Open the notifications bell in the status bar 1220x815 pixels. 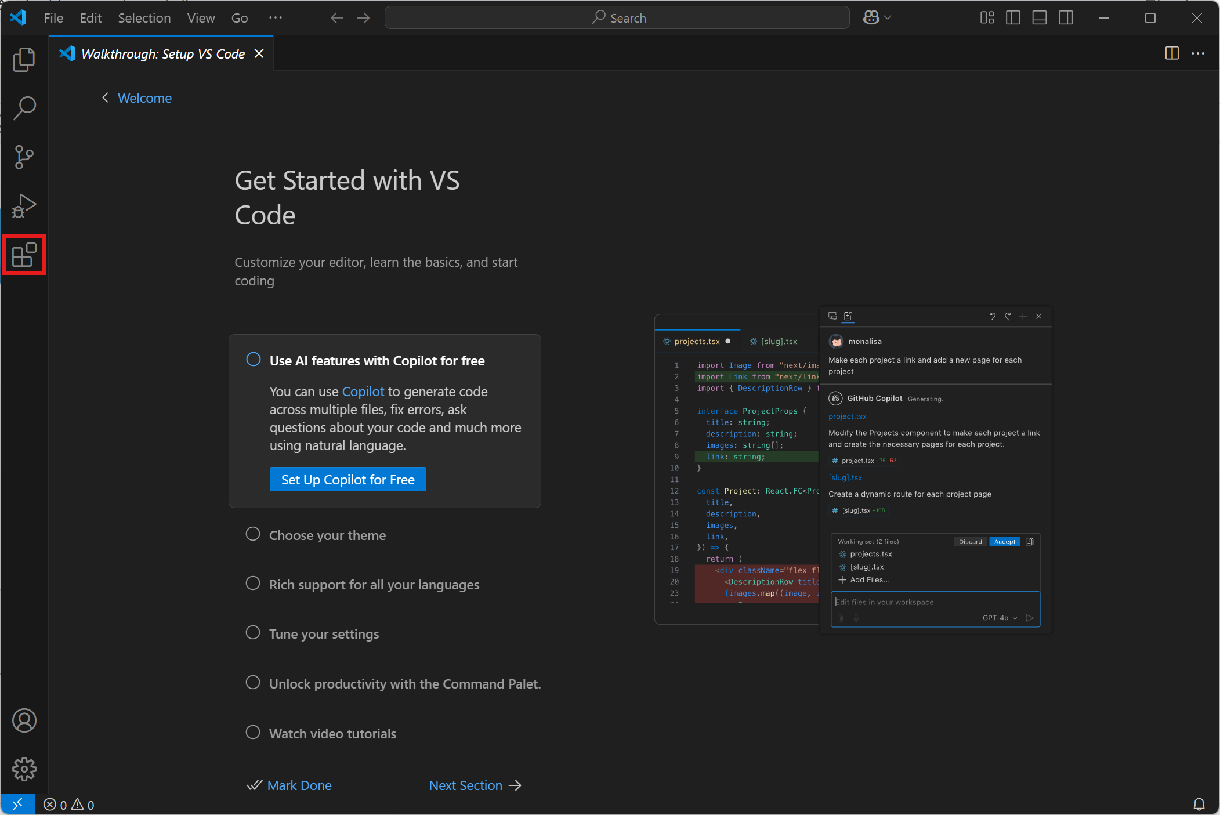1200,805
